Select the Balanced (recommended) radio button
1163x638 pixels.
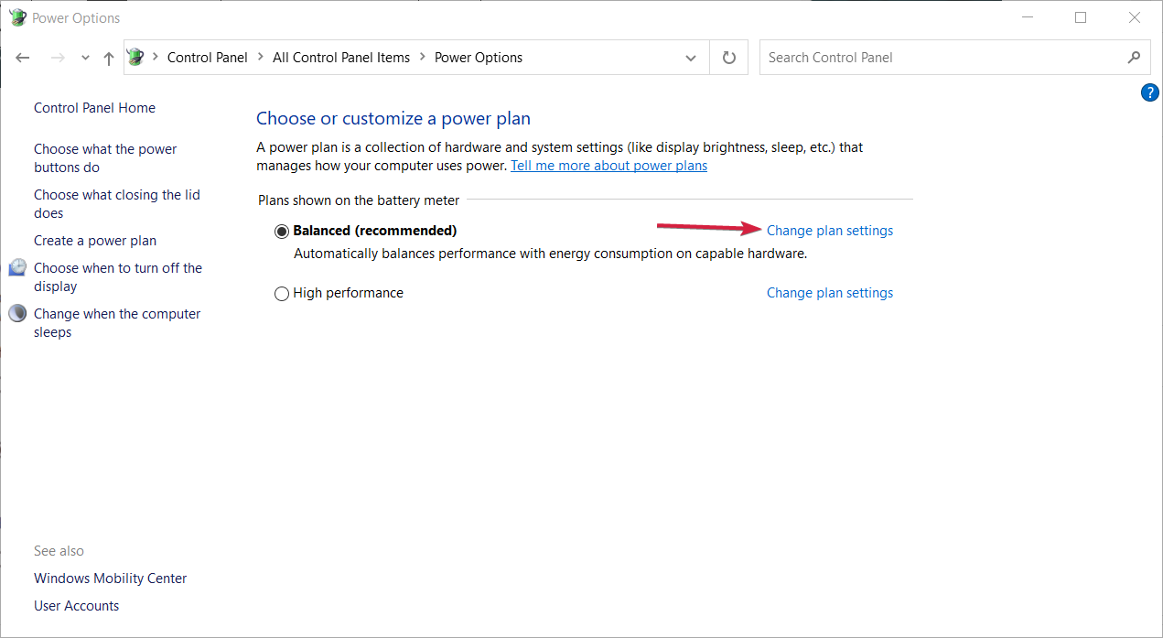click(x=282, y=232)
